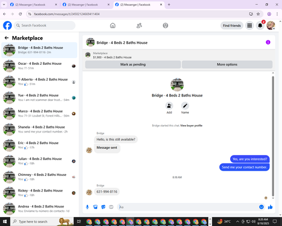Show hidden system tray icons
Viewport: 282px width, 226px height.
tap(237, 221)
